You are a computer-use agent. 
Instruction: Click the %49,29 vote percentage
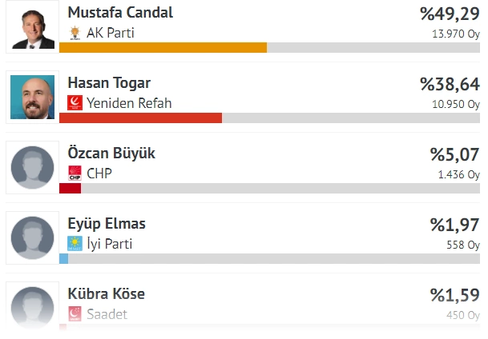coord(450,14)
